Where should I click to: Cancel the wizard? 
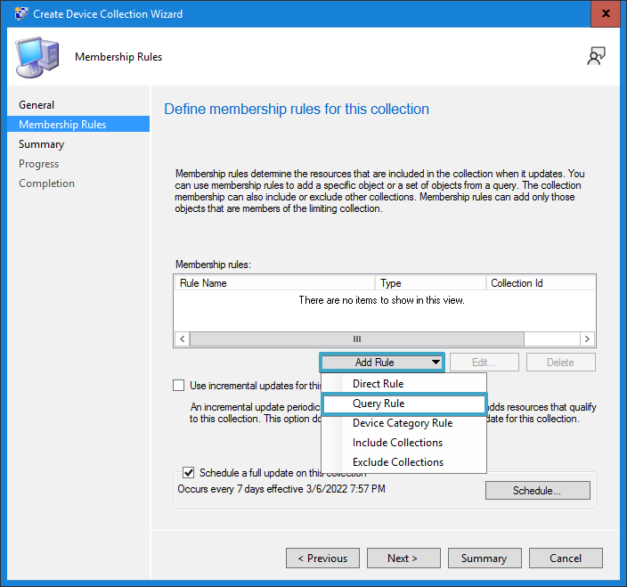point(566,558)
